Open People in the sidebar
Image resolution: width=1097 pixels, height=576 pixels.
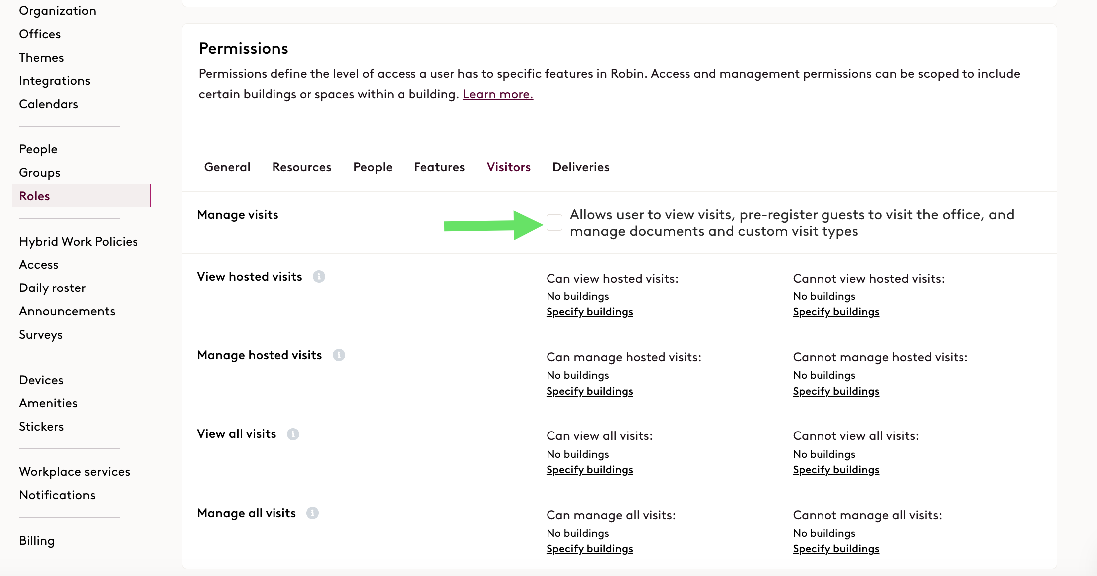[38, 149]
